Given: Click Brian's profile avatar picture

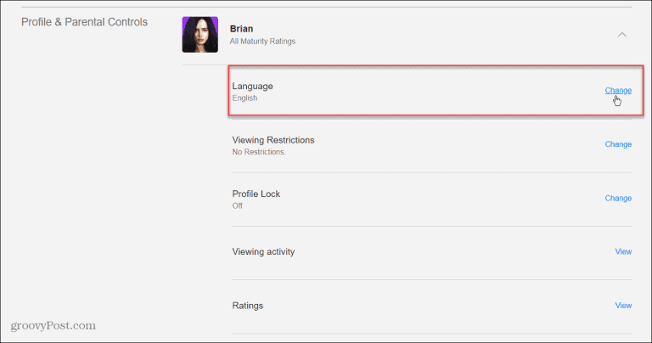Looking at the screenshot, I should click(200, 35).
